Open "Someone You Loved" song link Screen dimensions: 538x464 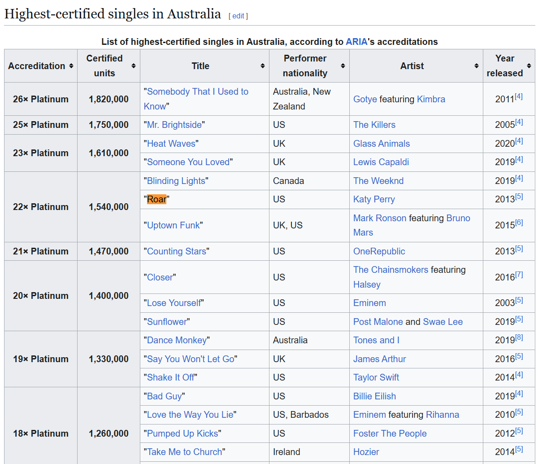[188, 162]
